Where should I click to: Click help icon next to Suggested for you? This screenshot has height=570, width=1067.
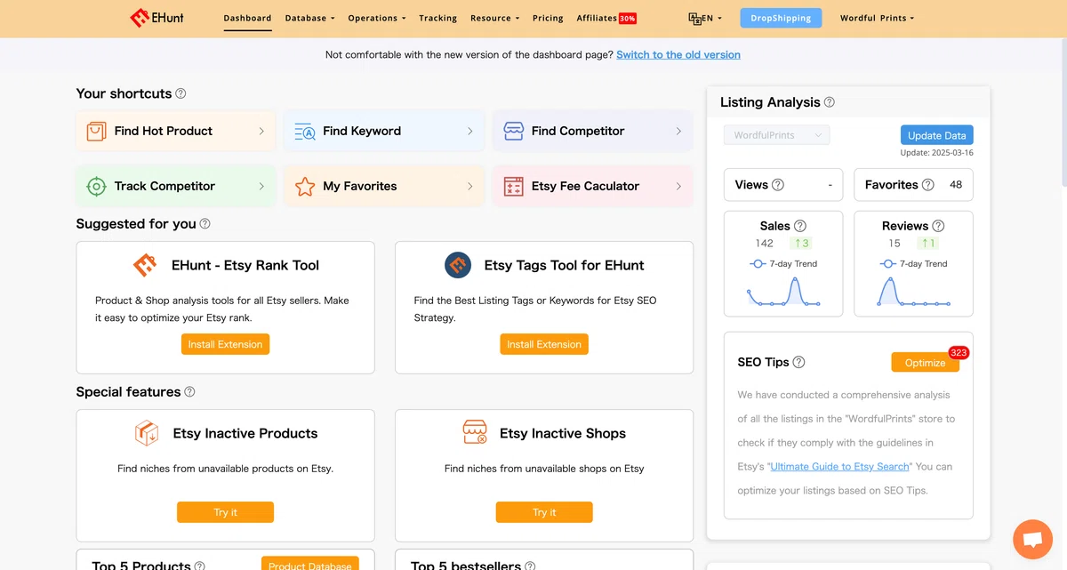tap(205, 224)
